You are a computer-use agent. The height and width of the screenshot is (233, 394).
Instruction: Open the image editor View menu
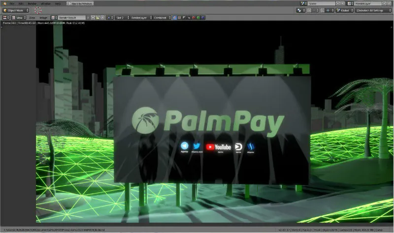coord(32,18)
